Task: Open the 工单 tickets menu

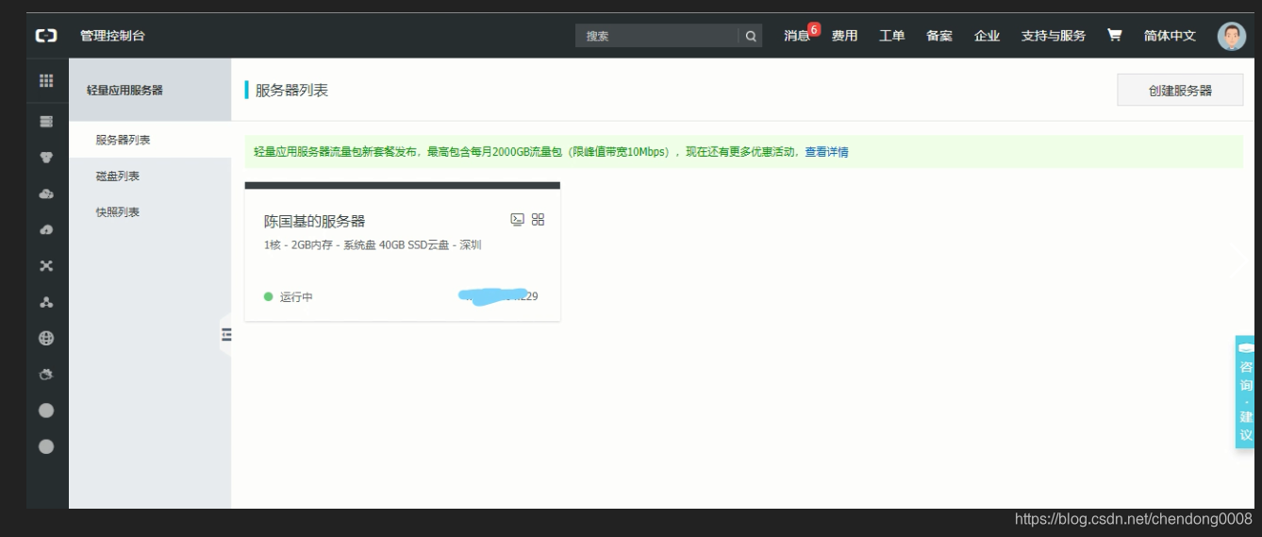Action: pos(891,36)
